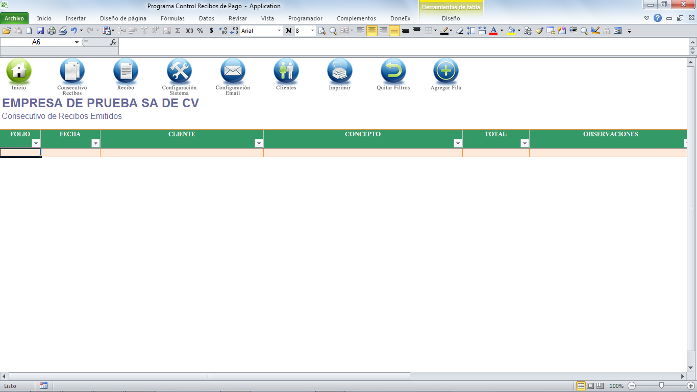Viewport: 697px width, 392px height.
Task: Click the zoom out minus button
Action: (x=632, y=386)
